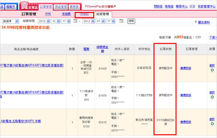Screen dimensions: 217x138
Task: Open the end year 2013 dropdown
Action: [89, 21]
